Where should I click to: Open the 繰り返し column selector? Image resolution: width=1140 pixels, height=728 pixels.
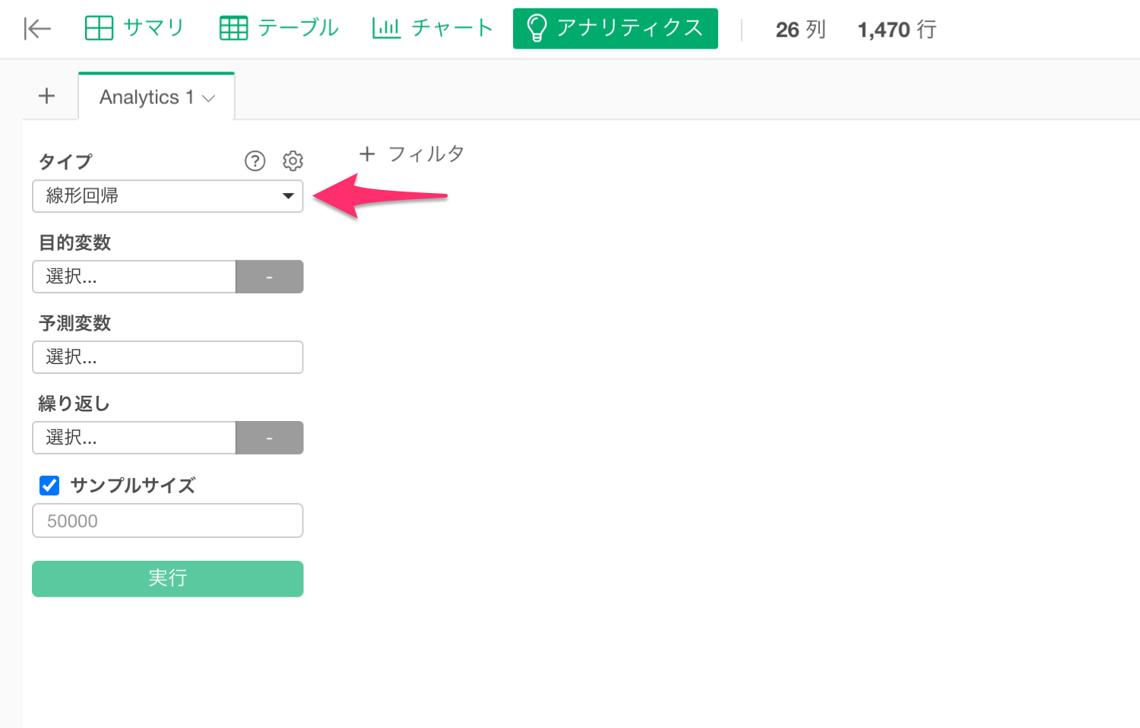[x=134, y=438]
